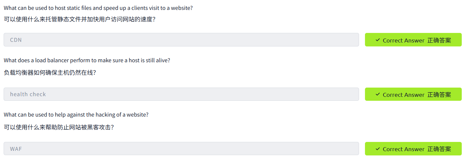
Task: Click the 正确答案 label in the WAF row
Action: (439, 149)
